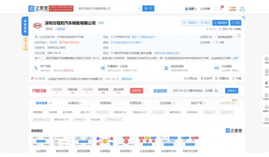Open the 附近企业 link
This screenshot has height=157, width=269.
[160, 53]
